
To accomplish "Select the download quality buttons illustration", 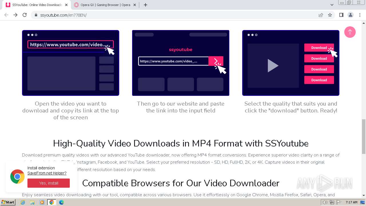I will pos(291,63).
